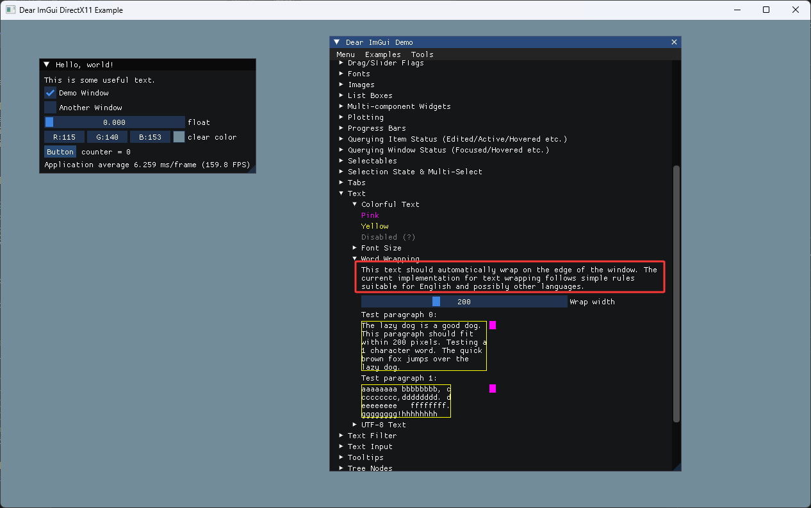The width and height of the screenshot is (811, 508).
Task: Collapse the Hello, world! window
Action: (45, 64)
